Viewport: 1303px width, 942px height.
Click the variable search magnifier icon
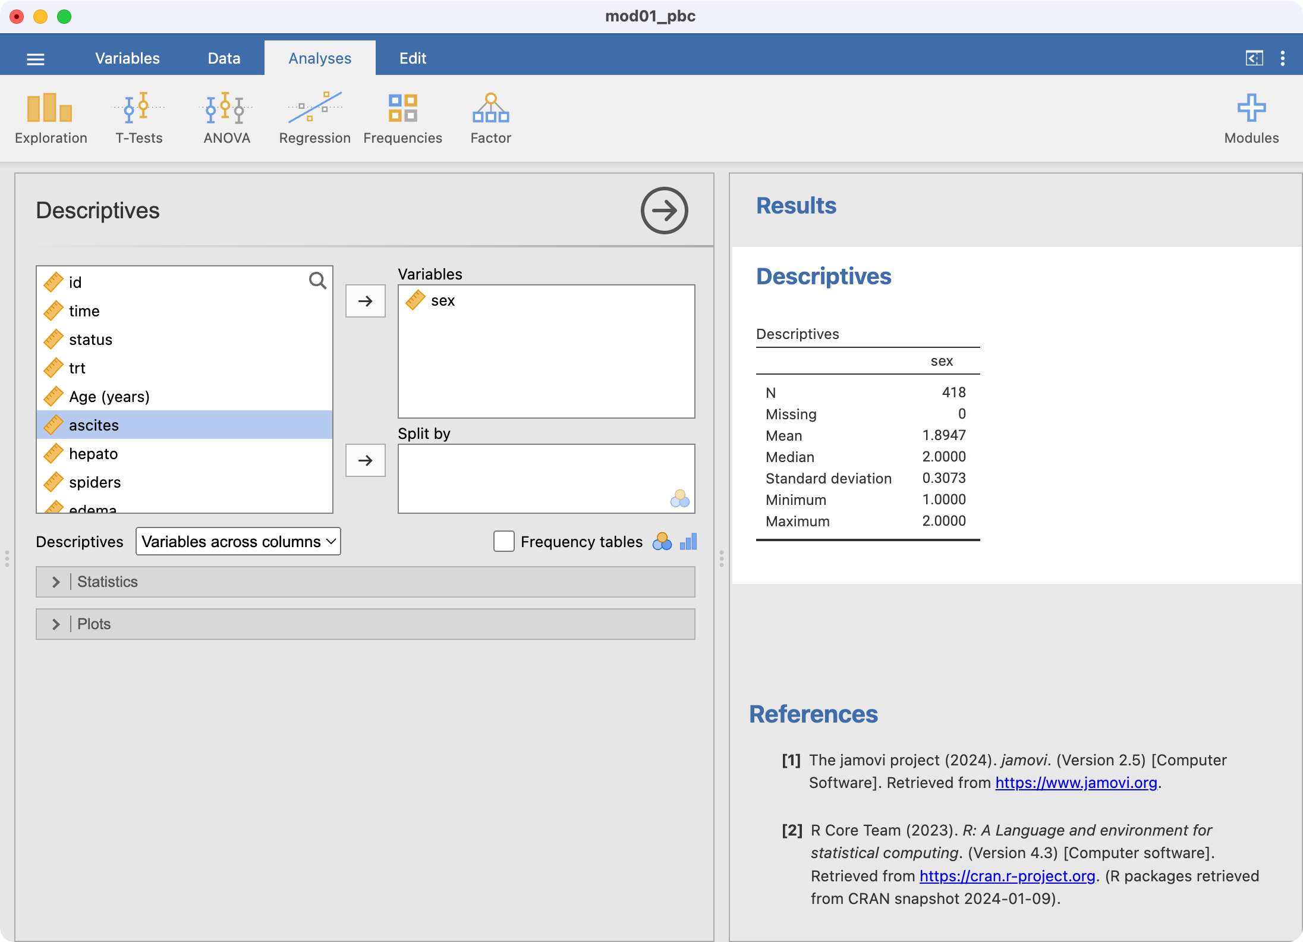[x=317, y=281]
